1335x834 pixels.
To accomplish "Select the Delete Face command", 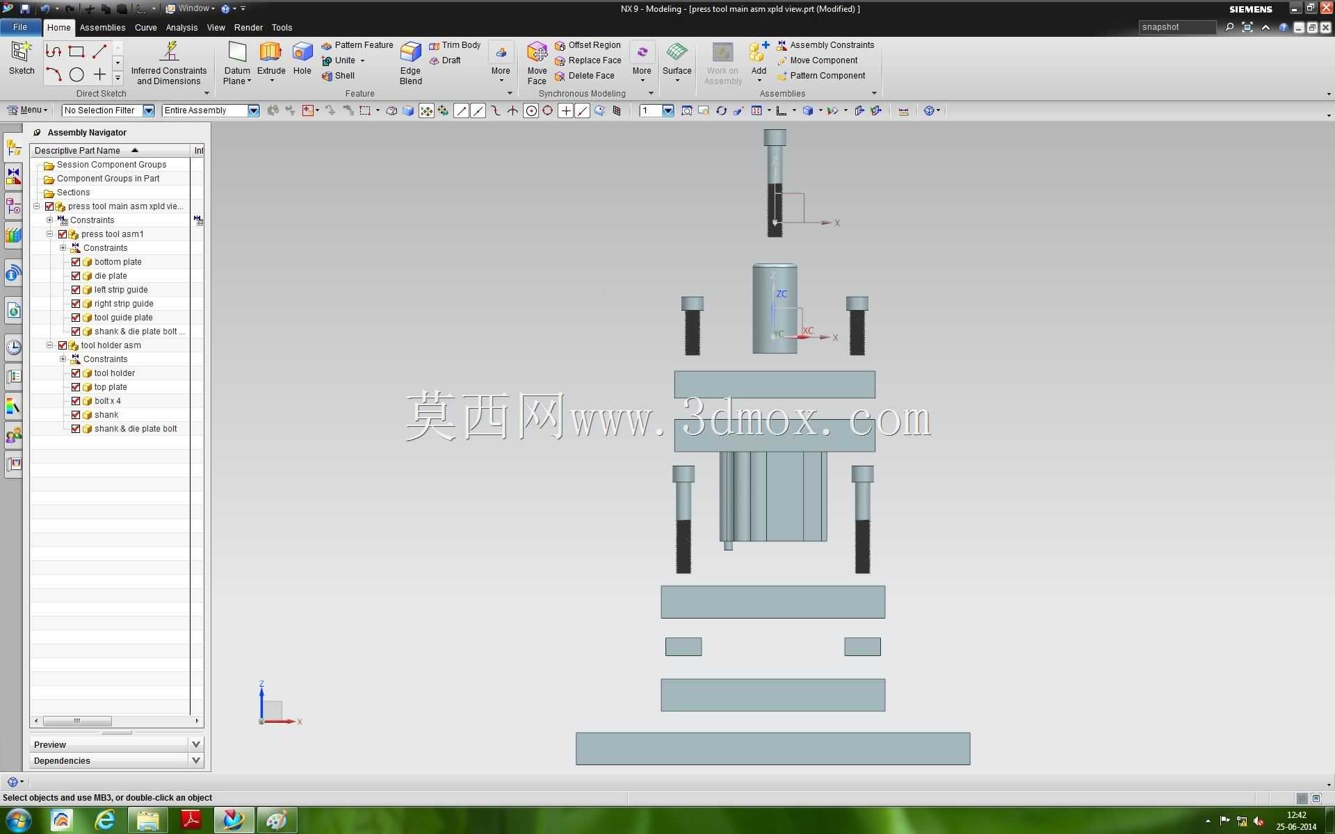I will coord(585,76).
